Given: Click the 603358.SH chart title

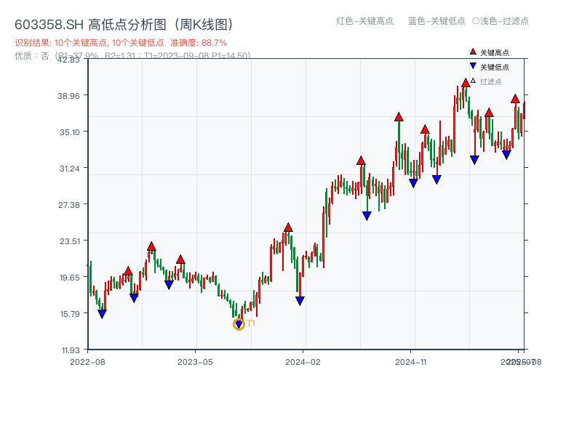Looking at the screenshot, I should coord(124,25).
